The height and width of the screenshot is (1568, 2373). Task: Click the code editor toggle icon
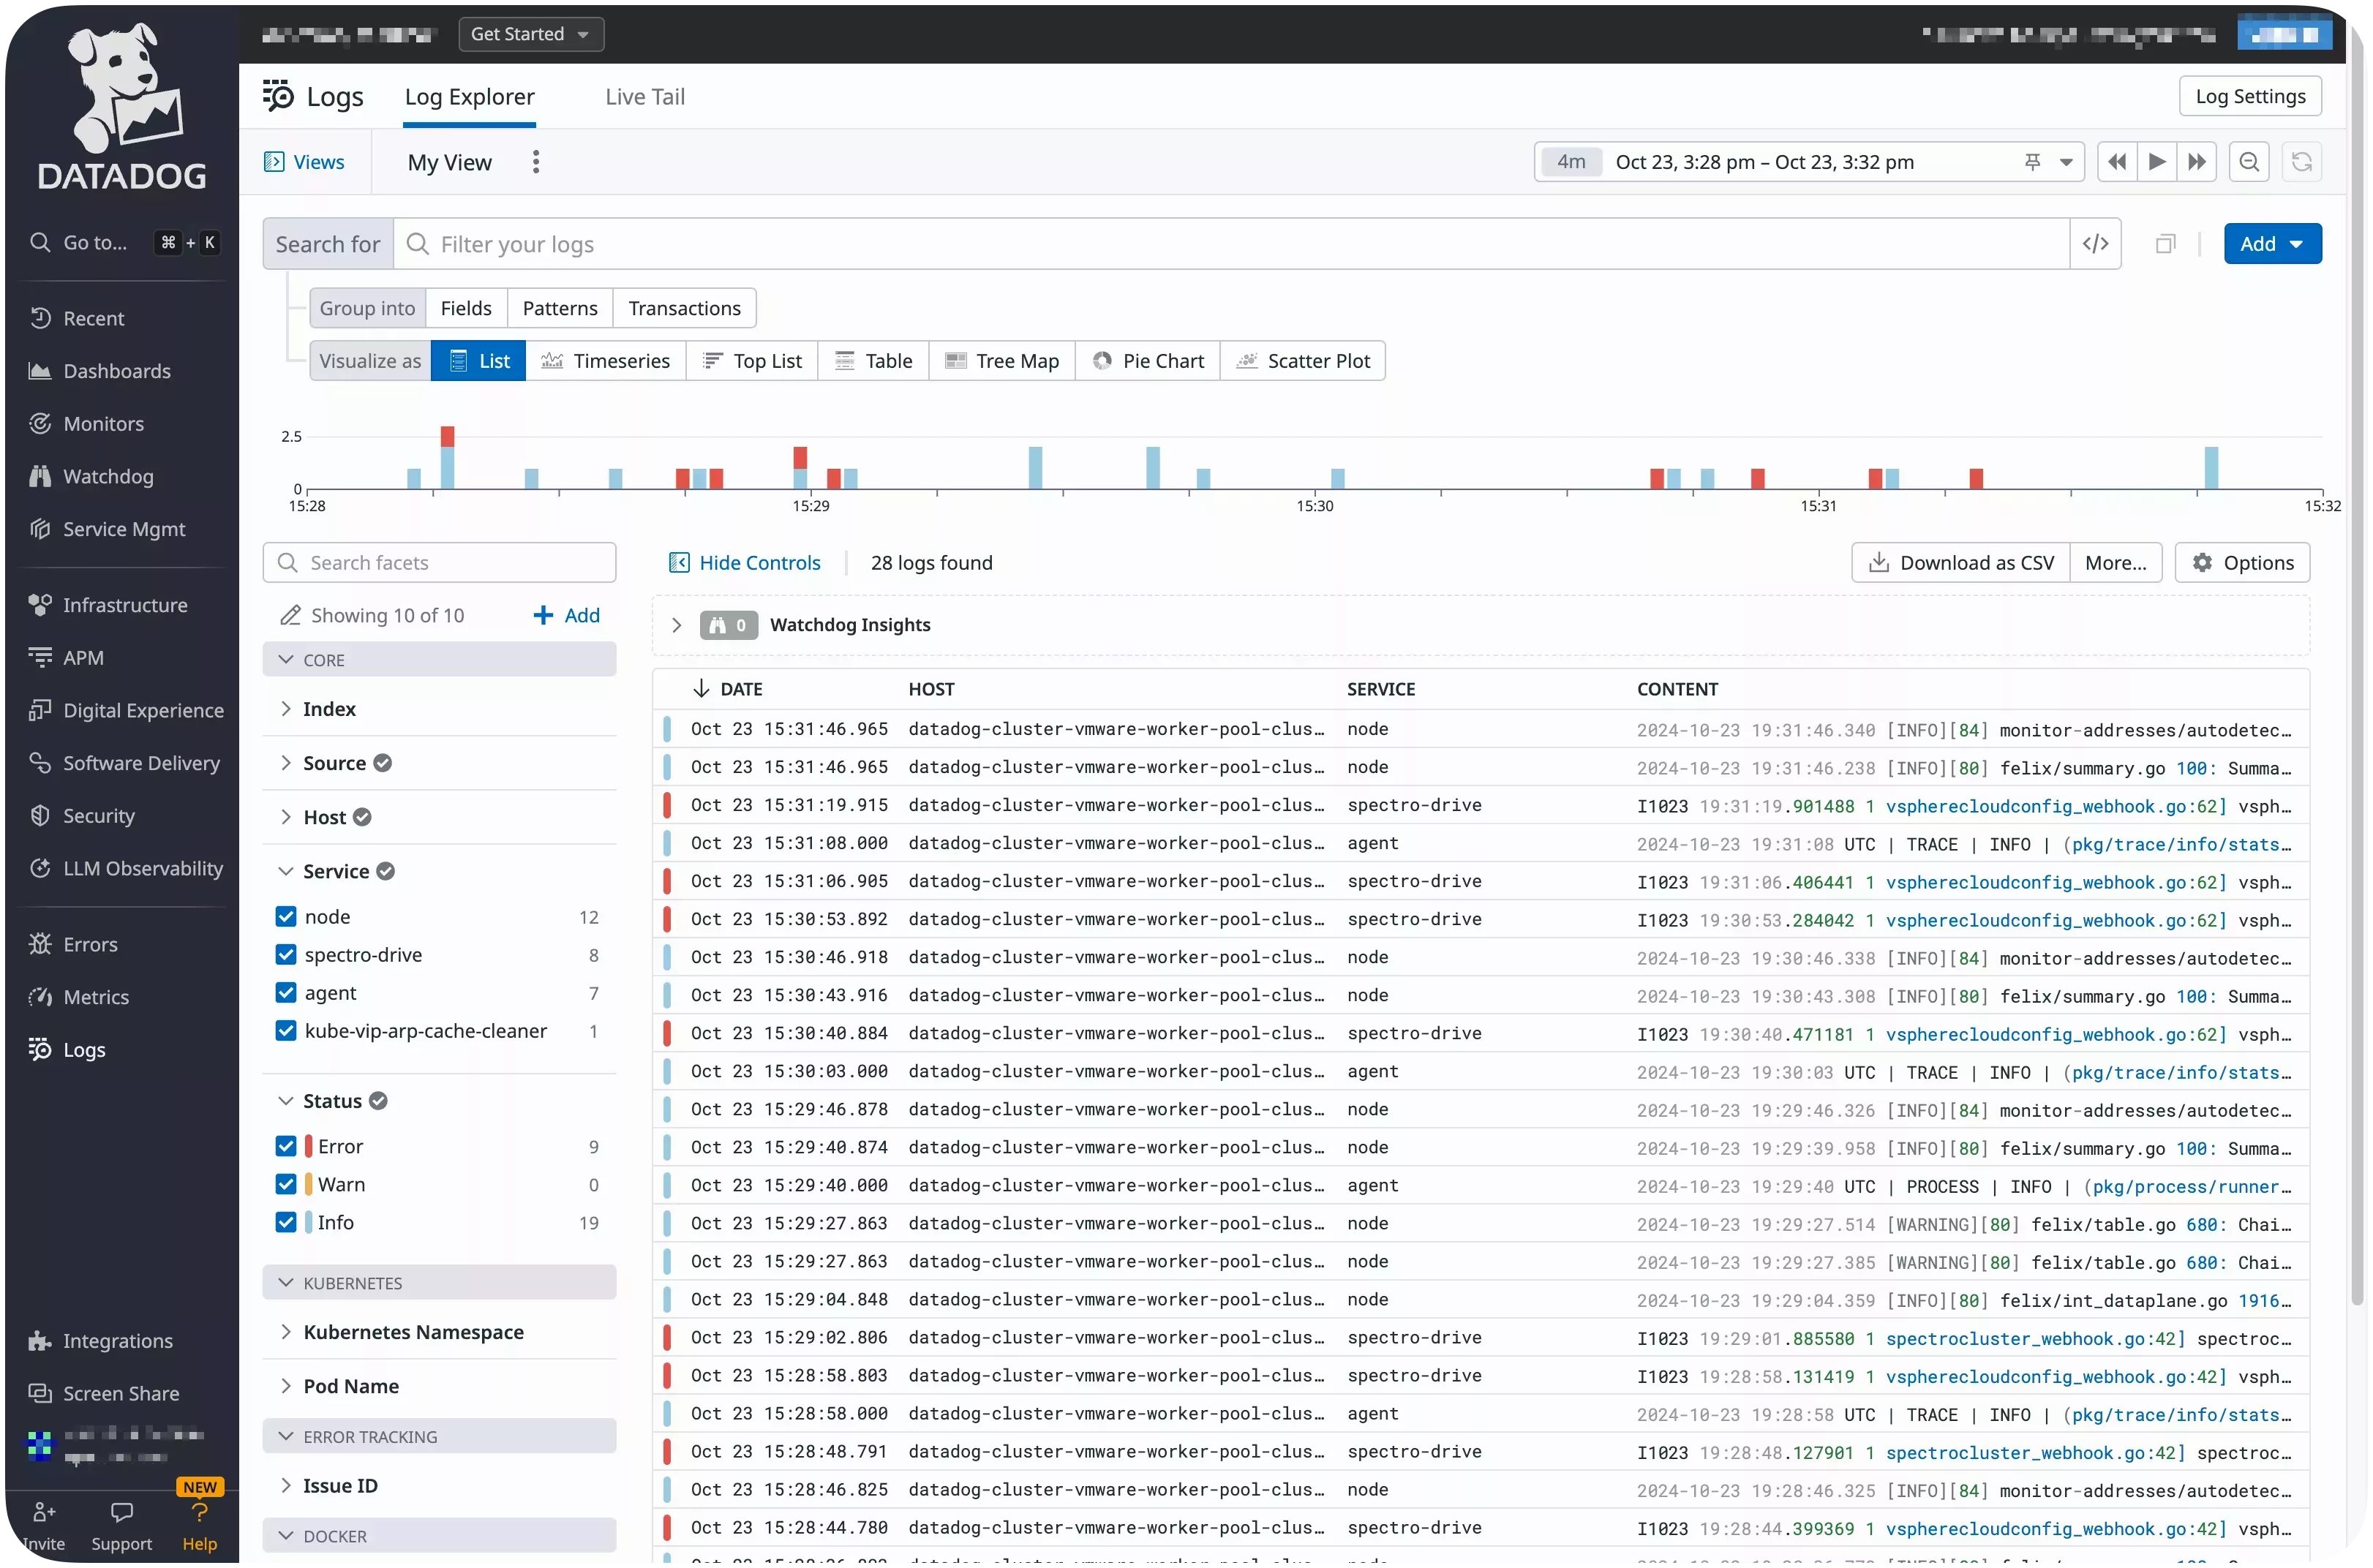[x=2096, y=244]
